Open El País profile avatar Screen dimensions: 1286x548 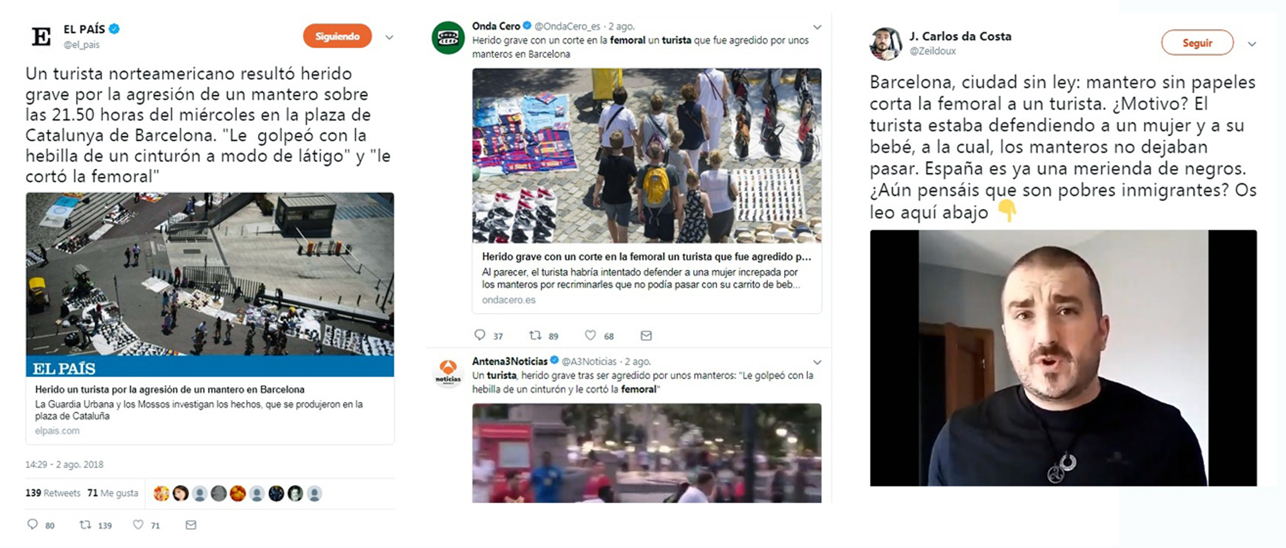pyautogui.click(x=41, y=36)
